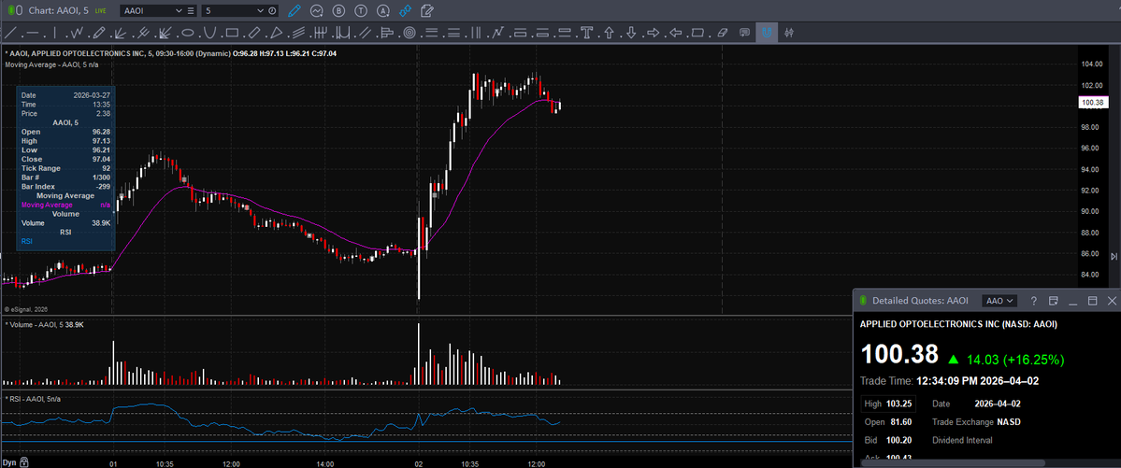
Task: Insert a right arrow marker
Action: coord(653,32)
